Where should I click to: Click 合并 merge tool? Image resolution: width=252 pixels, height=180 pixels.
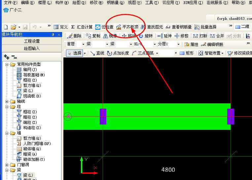(x=217, y=36)
